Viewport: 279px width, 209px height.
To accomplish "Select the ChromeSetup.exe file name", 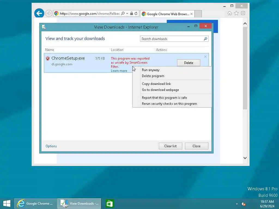I will [x=68, y=58].
